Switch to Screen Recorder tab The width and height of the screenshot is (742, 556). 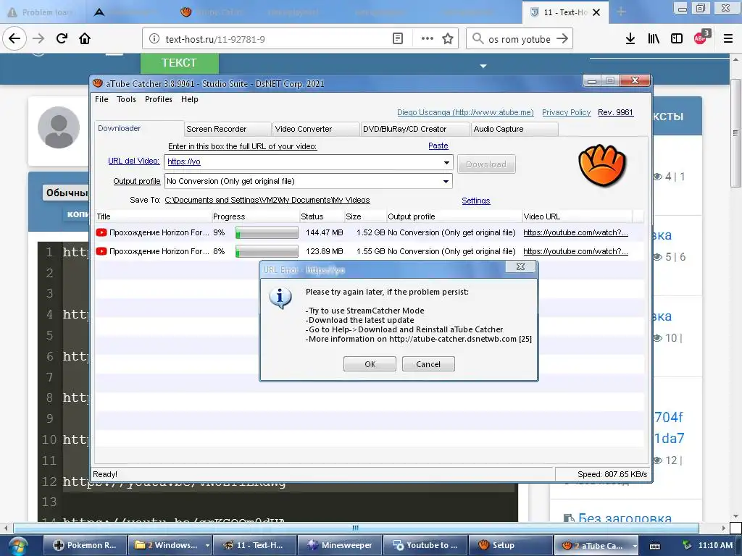coord(227,129)
